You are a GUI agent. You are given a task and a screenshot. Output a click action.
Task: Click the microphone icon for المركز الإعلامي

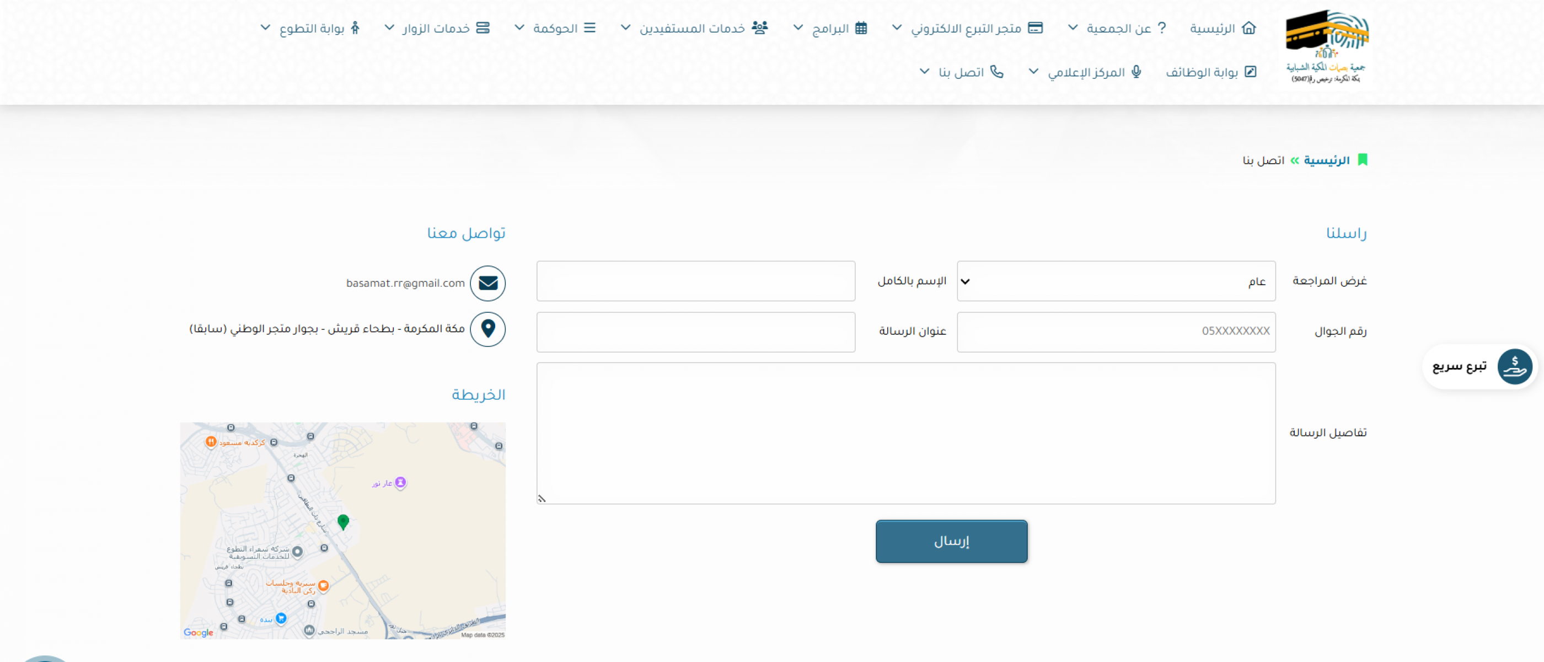pos(1136,72)
